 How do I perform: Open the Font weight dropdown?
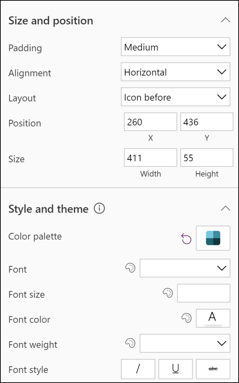coord(185,343)
